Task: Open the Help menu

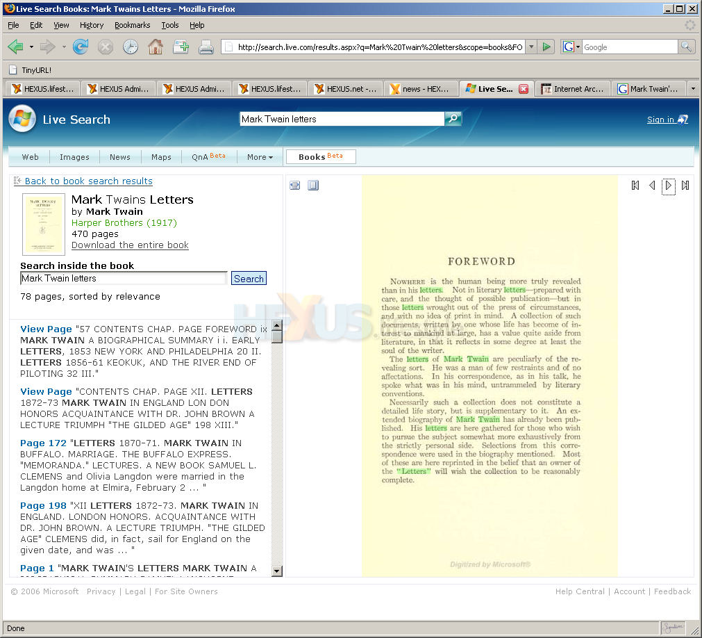Action: click(x=197, y=25)
